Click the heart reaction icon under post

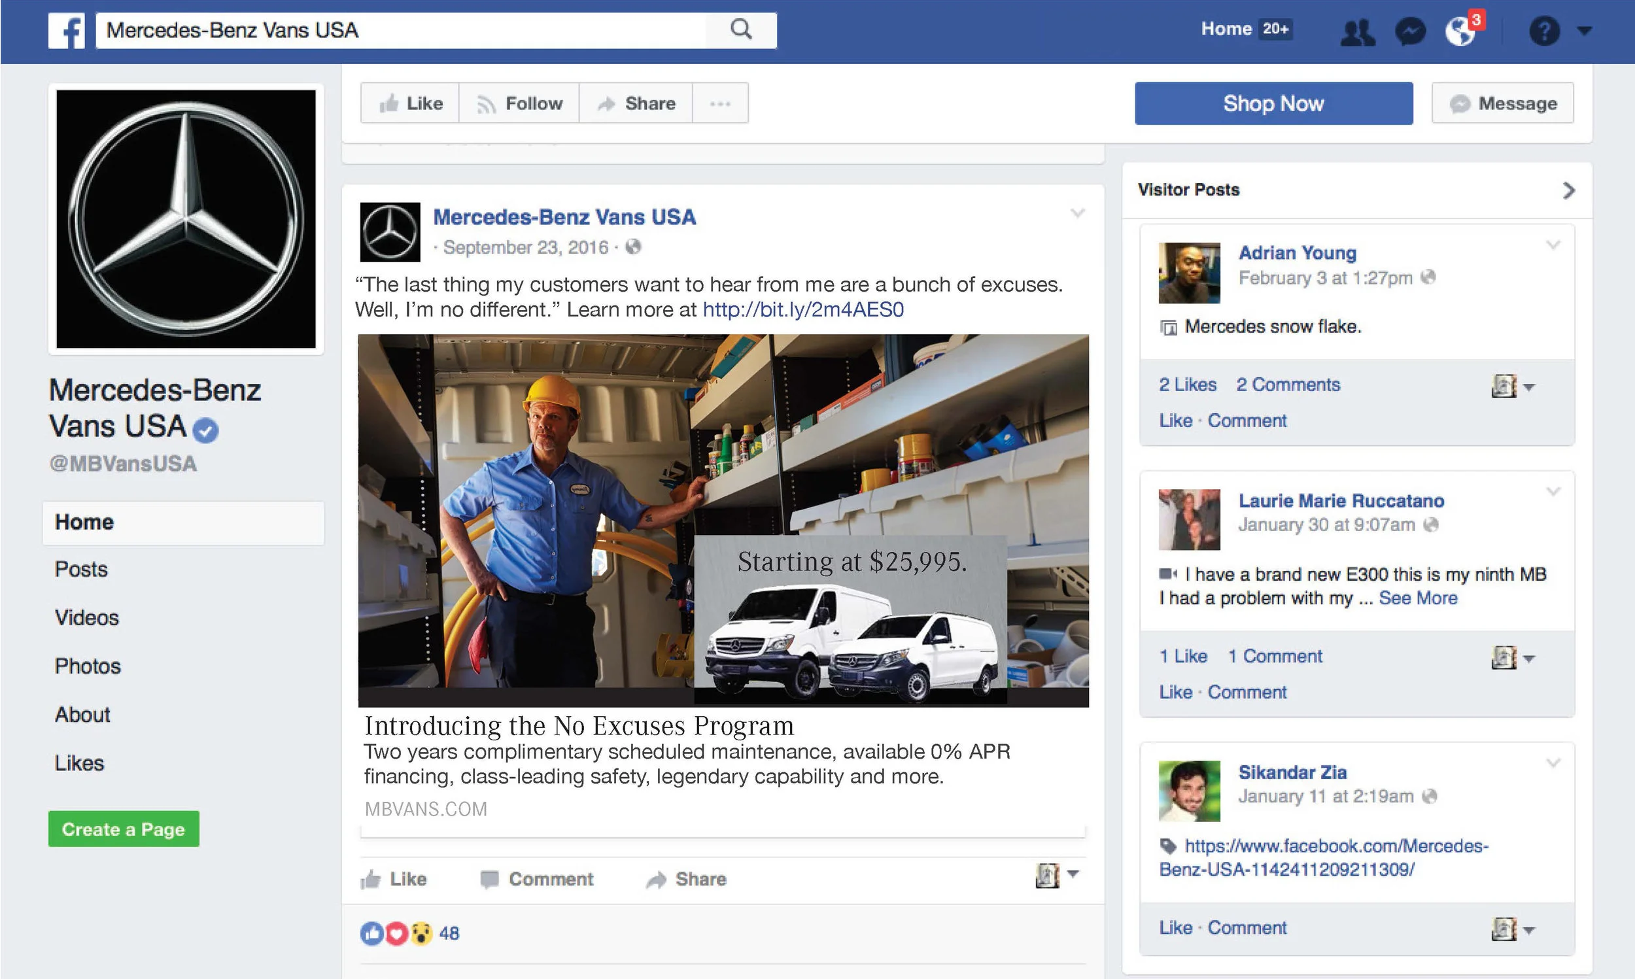coord(396,933)
